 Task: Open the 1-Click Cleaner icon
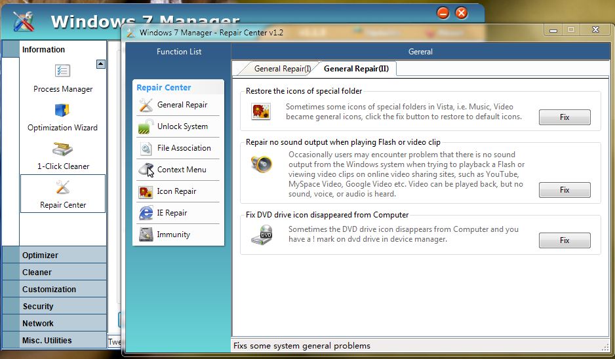[x=62, y=149]
